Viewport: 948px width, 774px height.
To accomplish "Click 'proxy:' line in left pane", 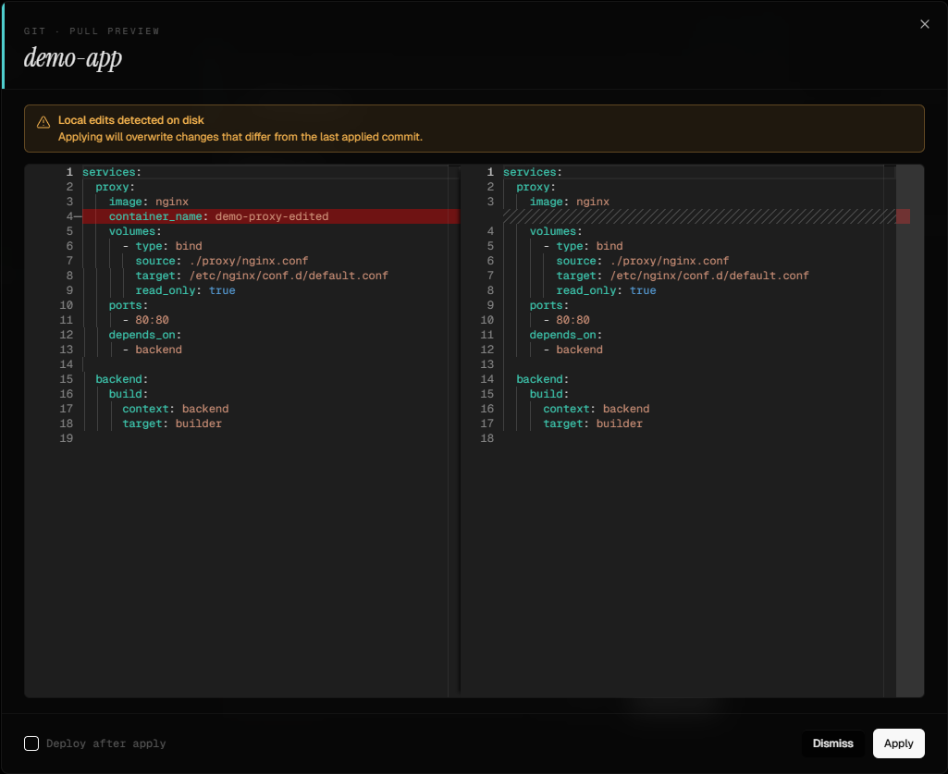I will [115, 187].
